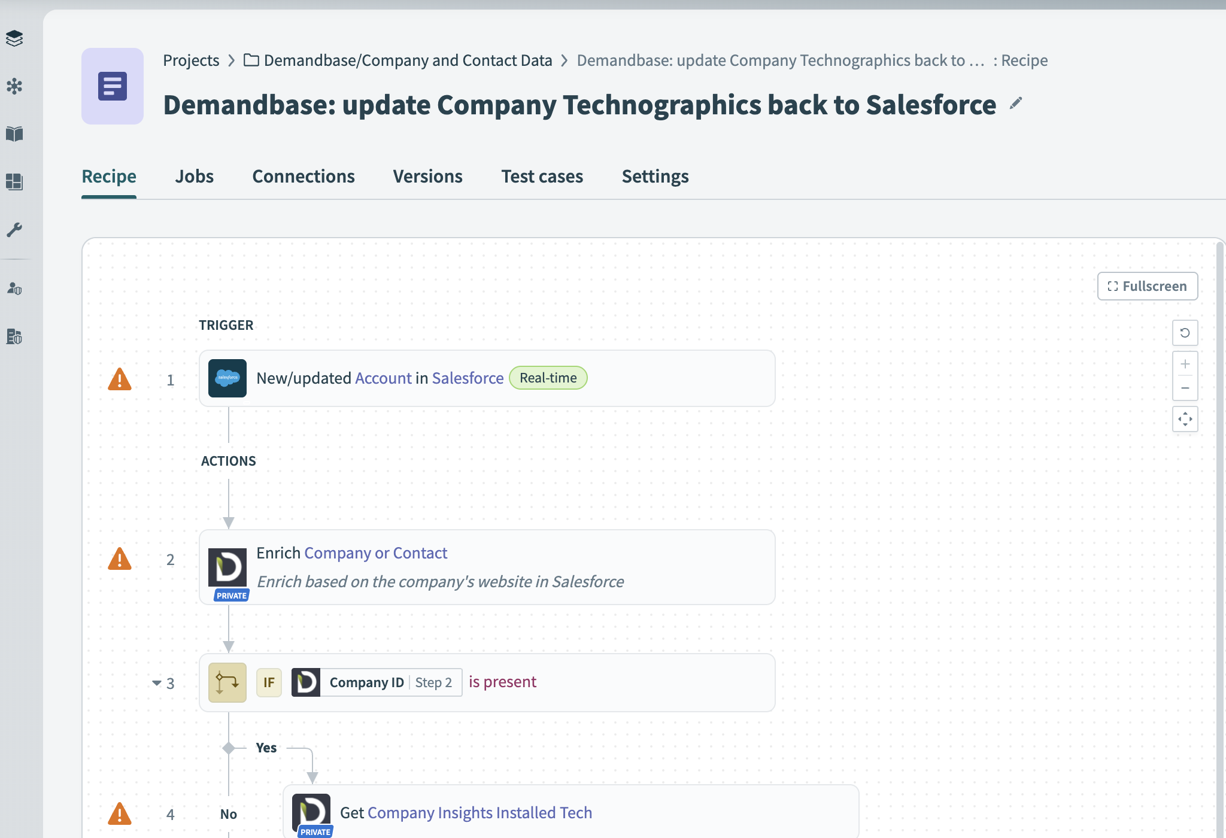Click the Fullscreen button
This screenshot has width=1226, height=838.
1147,286
